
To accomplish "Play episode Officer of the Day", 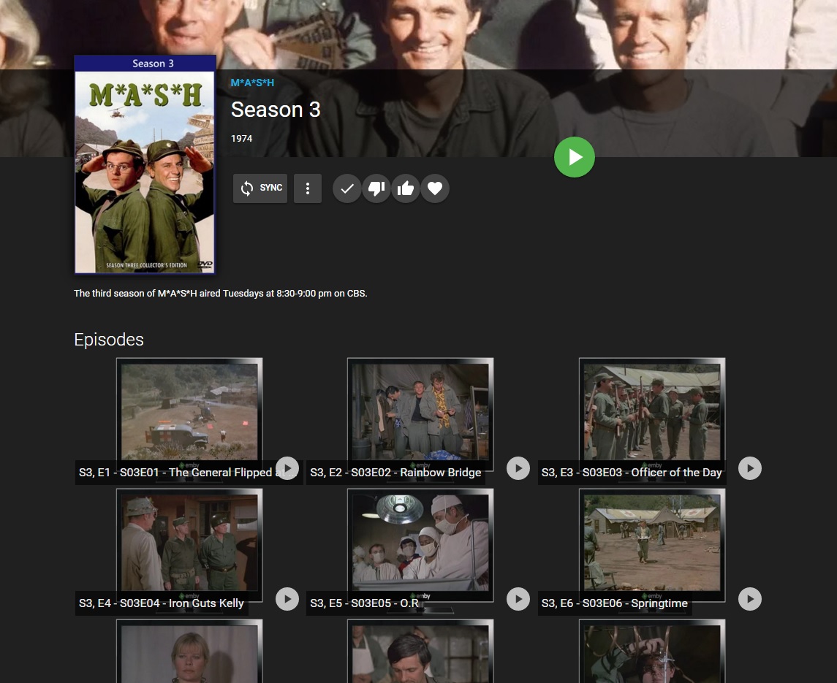I will pos(750,468).
